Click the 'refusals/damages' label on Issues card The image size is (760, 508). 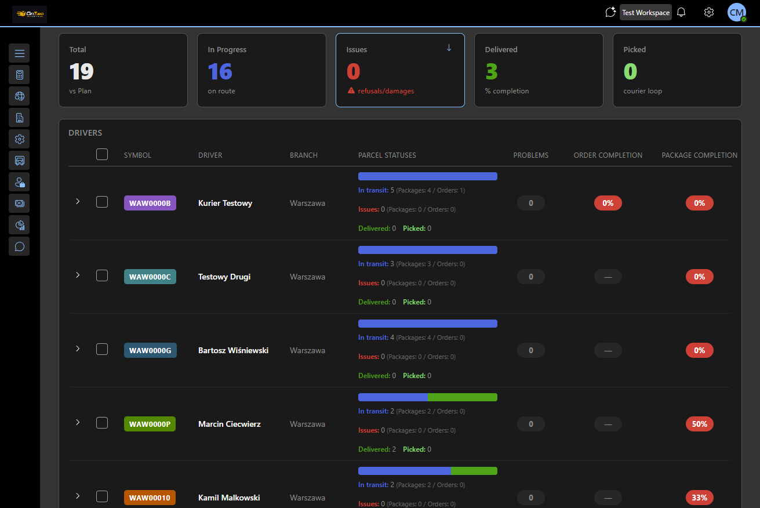click(386, 91)
